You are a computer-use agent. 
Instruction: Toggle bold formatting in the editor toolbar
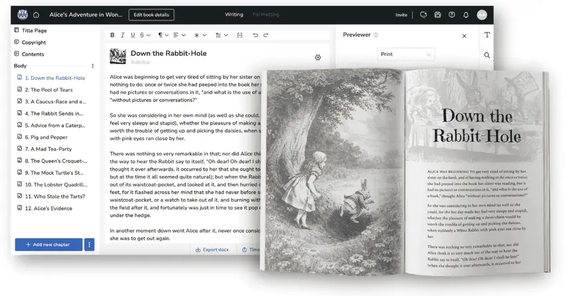pos(112,35)
